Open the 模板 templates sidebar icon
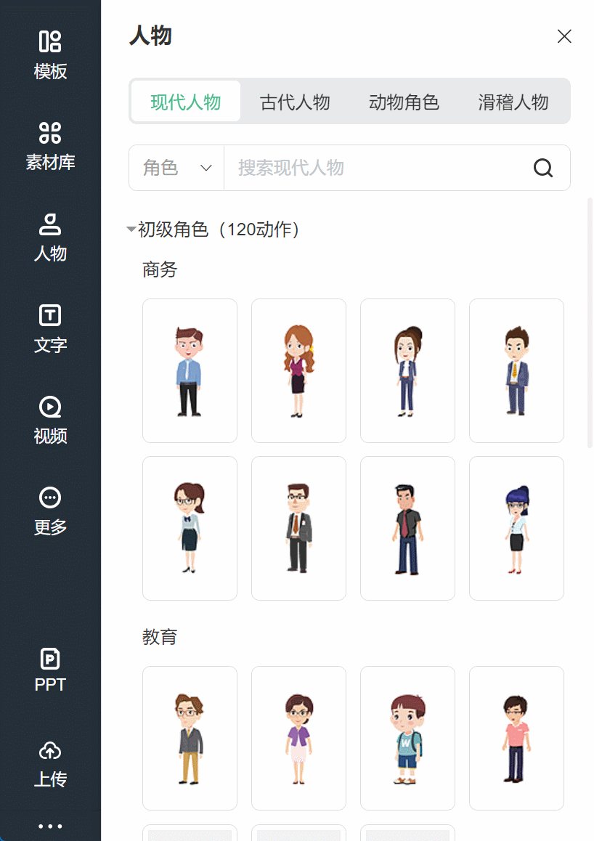 (50, 56)
